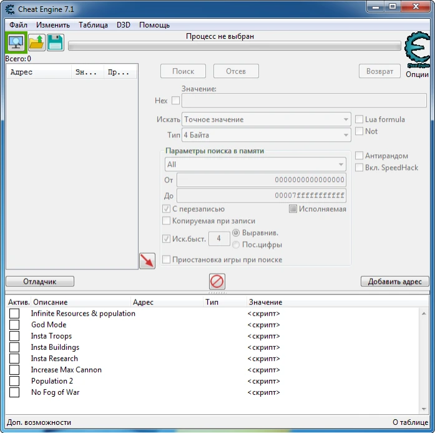Click the Опции label
This screenshot has height=433, width=435.
[x=417, y=74]
